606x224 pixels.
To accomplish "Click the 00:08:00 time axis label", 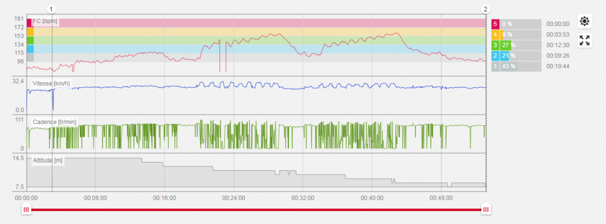I will [95, 198].
